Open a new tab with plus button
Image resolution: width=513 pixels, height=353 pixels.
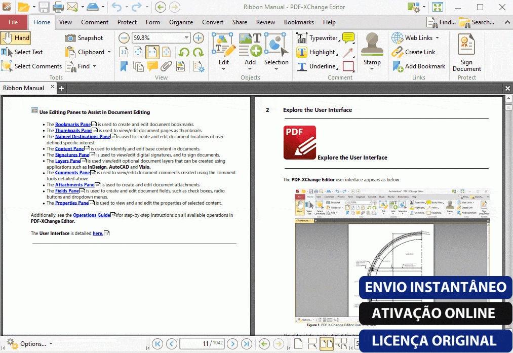pyautogui.click(x=61, y=88)
